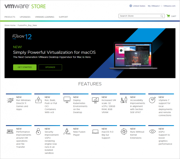Click "vSphere 7 support" feature text
Screen dimensions: 180x159
(165, 108)
